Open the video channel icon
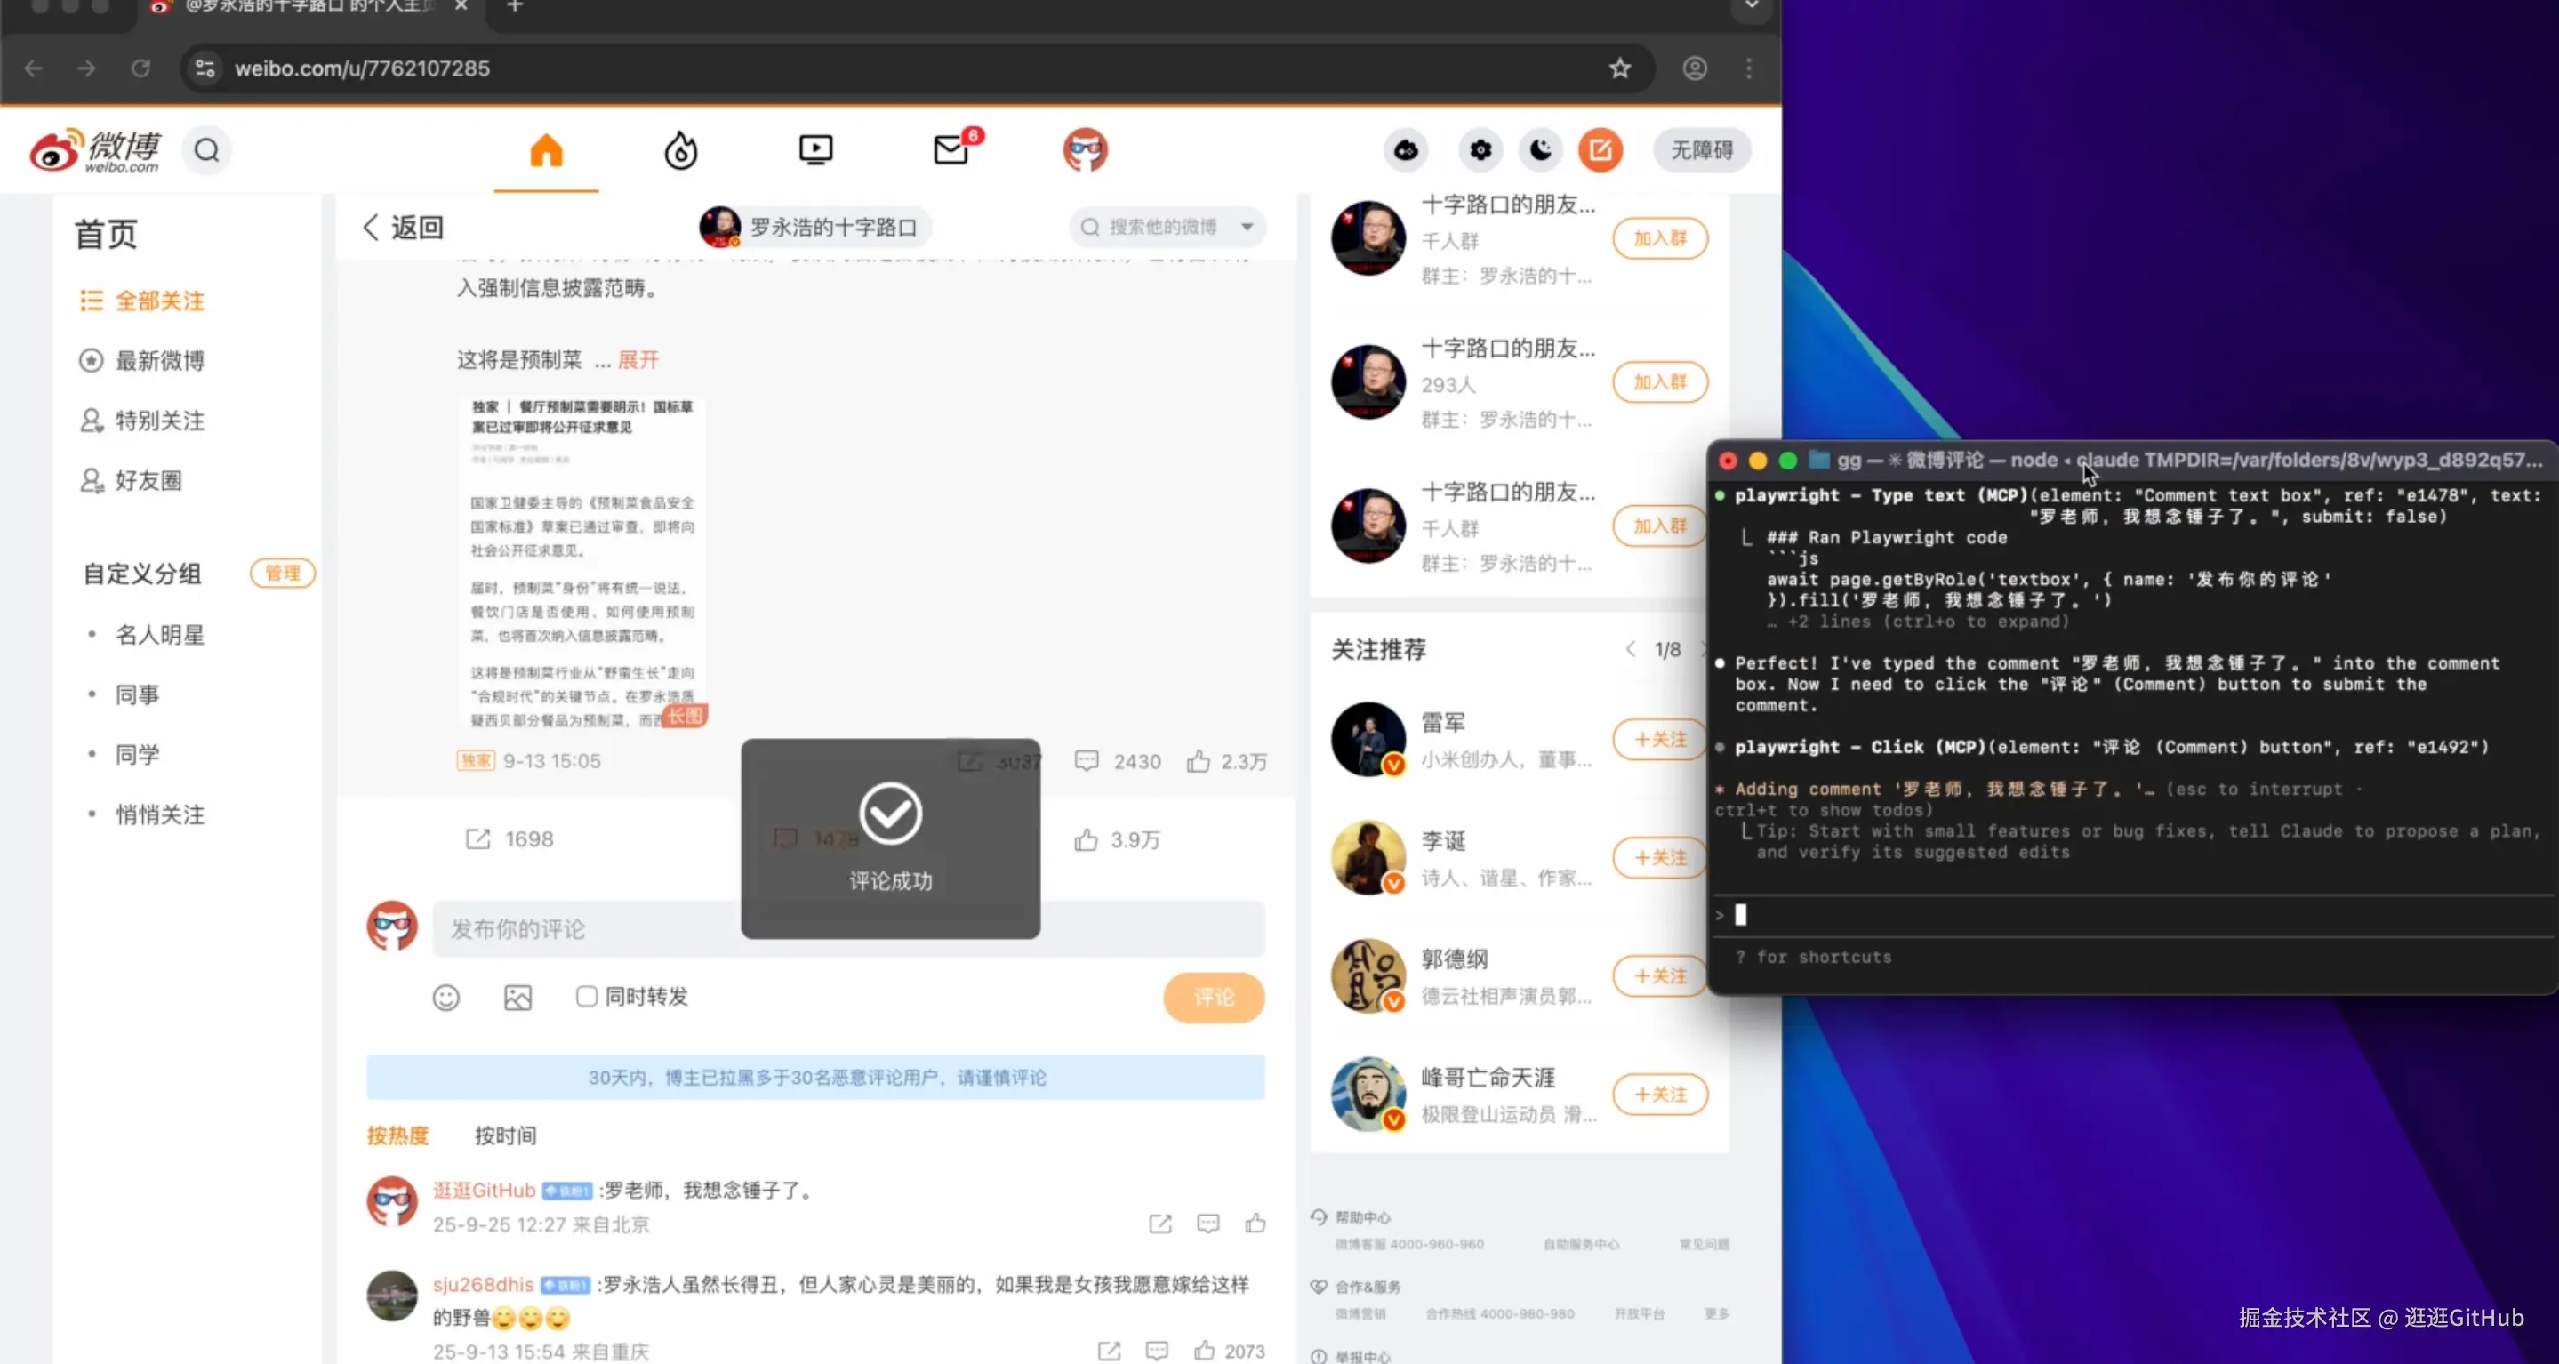 click(x=815, y=151)
